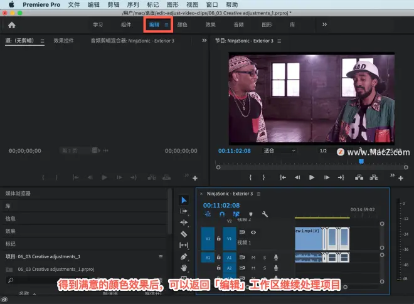
Task: Select the Slip tool
Action: 184,245
